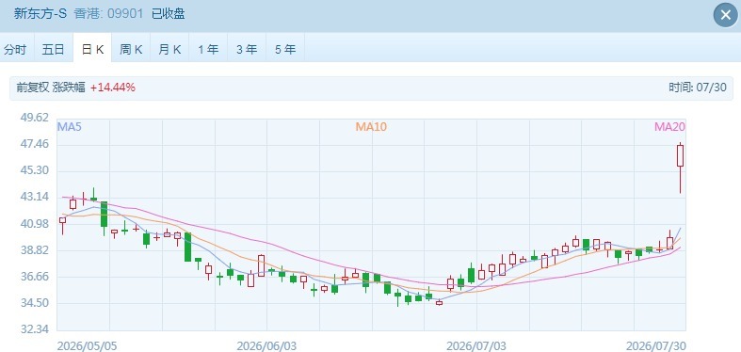Switch to 周K weekly chart
741x352 pixels.
pos(131,49)
